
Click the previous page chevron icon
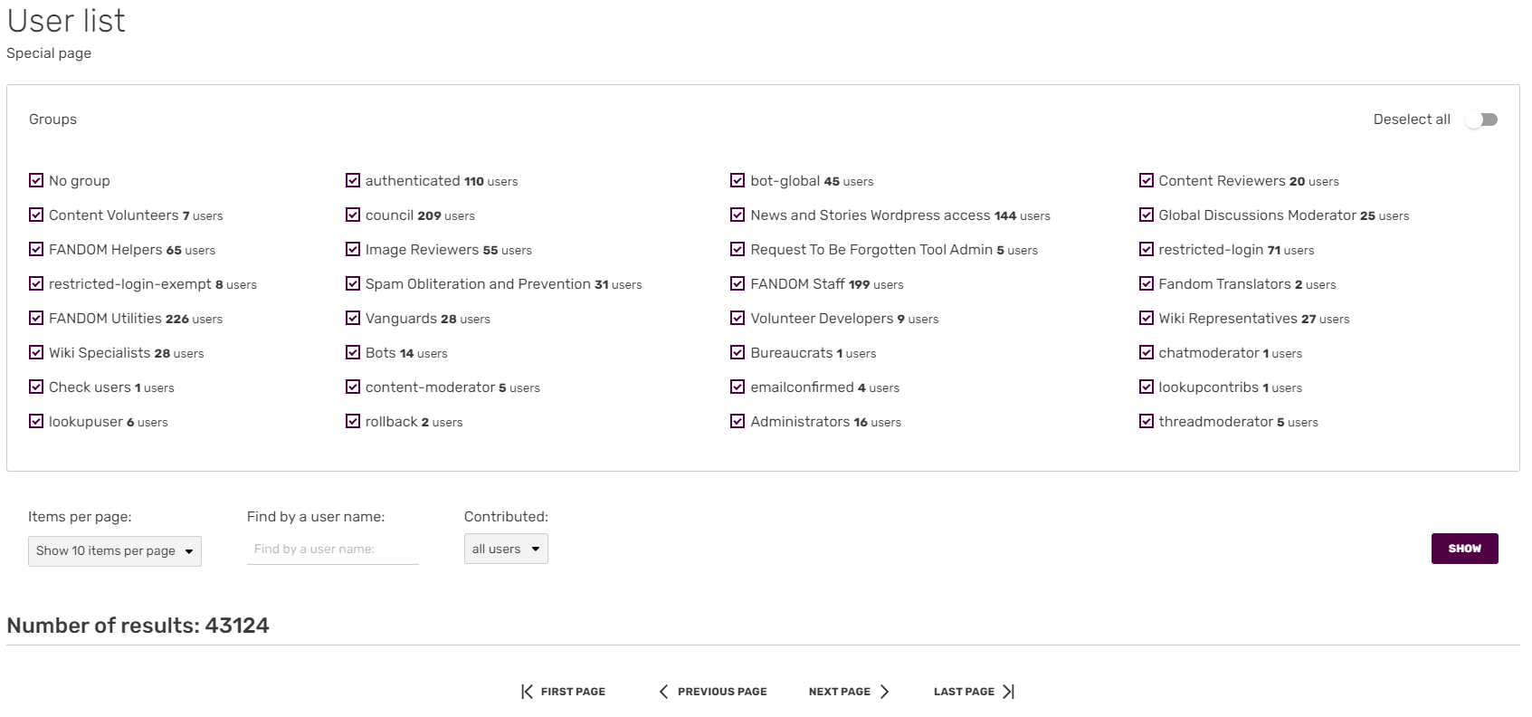pyautogui.click(x=663, y=692)
